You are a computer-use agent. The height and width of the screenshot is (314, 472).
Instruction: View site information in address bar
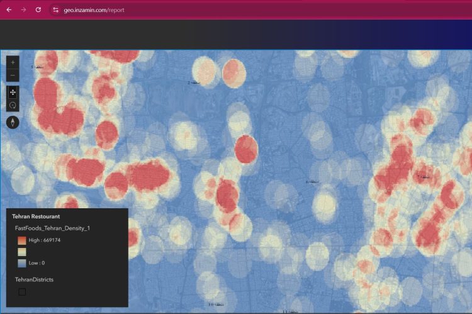pyautogui.click(x=55, y=9)
